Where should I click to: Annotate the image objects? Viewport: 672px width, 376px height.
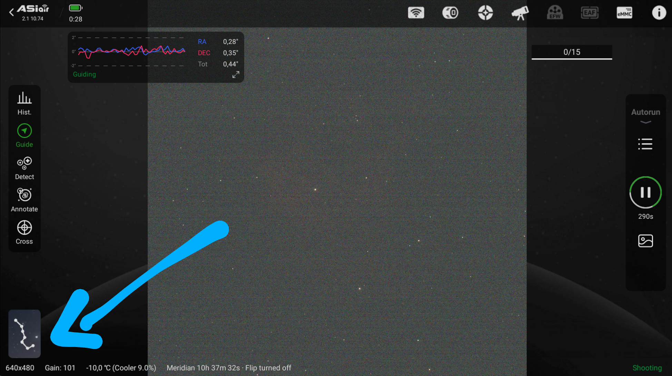24,200
